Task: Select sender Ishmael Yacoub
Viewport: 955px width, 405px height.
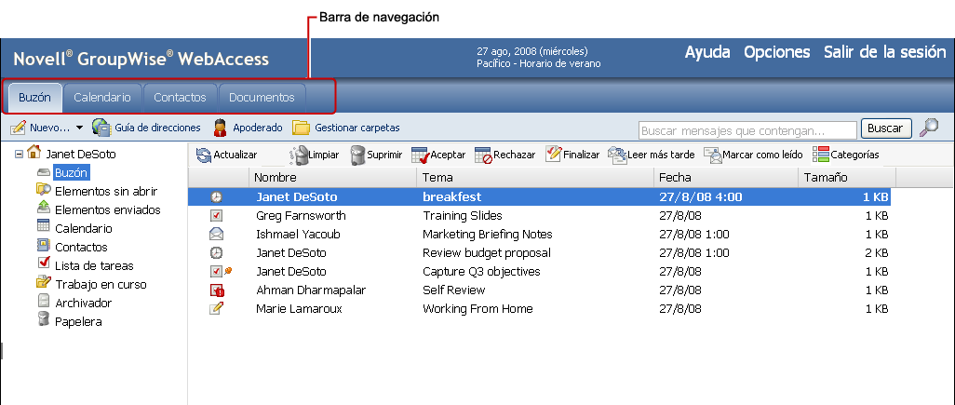Action: 299,235
